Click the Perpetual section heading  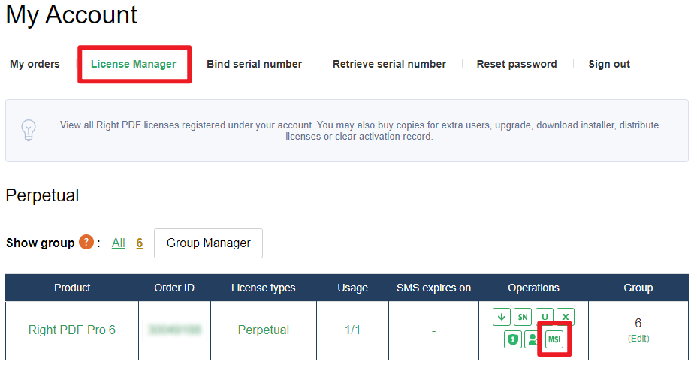click(42, 195)
